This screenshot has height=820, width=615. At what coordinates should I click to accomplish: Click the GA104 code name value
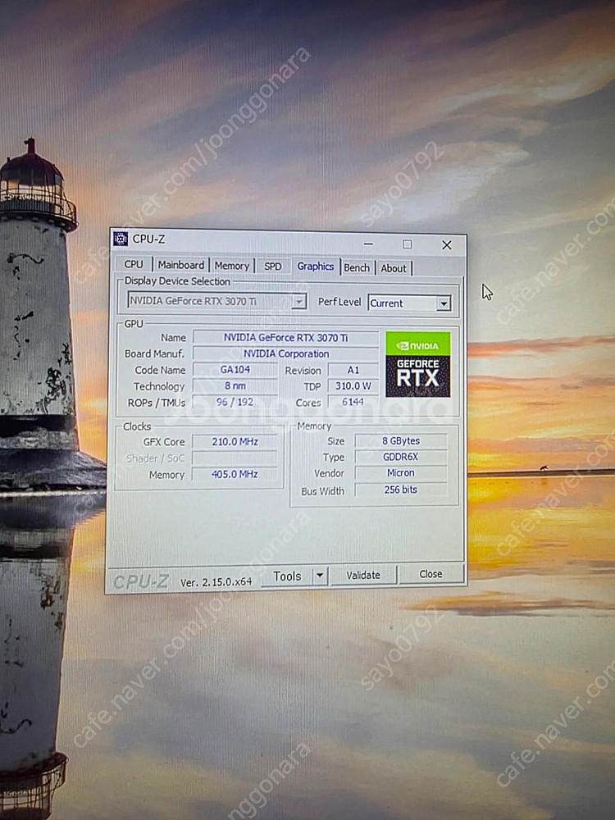(235, 369)
